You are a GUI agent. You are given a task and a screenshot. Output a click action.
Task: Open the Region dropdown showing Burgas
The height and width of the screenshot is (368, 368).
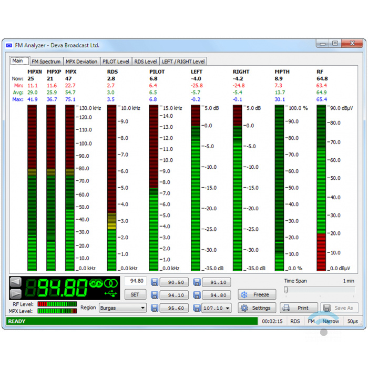coord(122,308)
